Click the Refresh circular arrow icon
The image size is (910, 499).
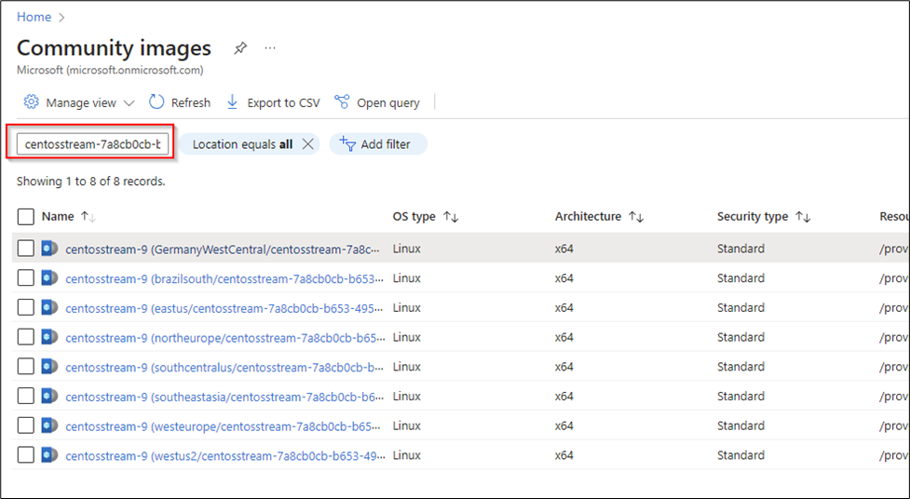pos(156,102)
